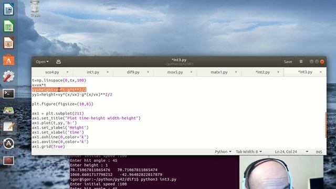Click the ax1.grid(True) line
Image resolution: width=336 pixels, height=189 pixels.
[48, 146]
